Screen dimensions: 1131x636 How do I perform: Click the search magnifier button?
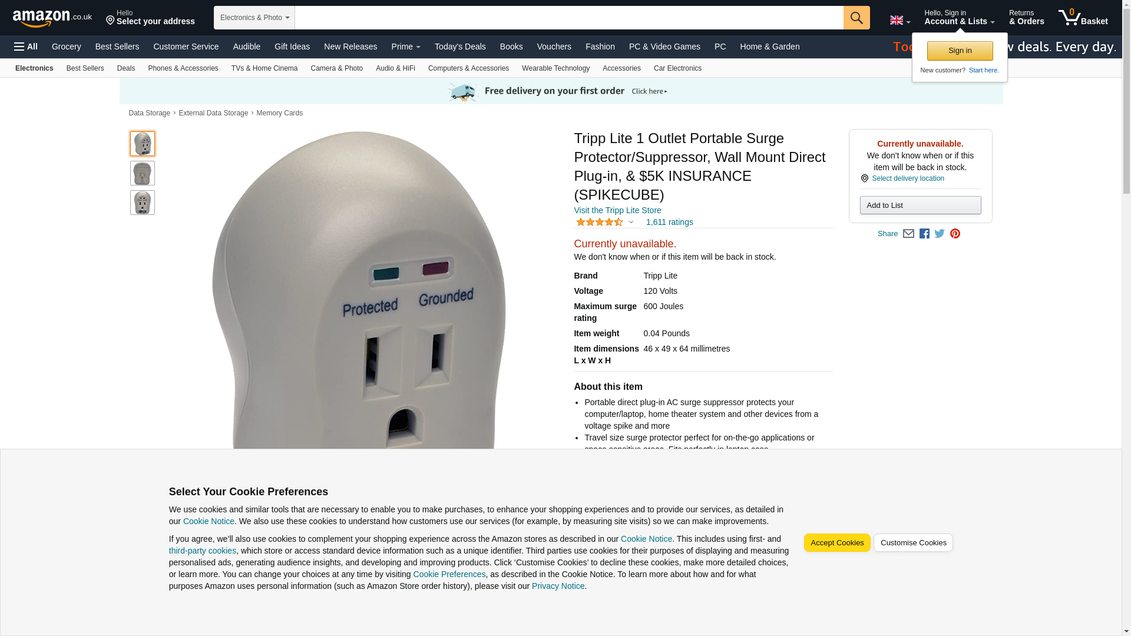(856, 18)
